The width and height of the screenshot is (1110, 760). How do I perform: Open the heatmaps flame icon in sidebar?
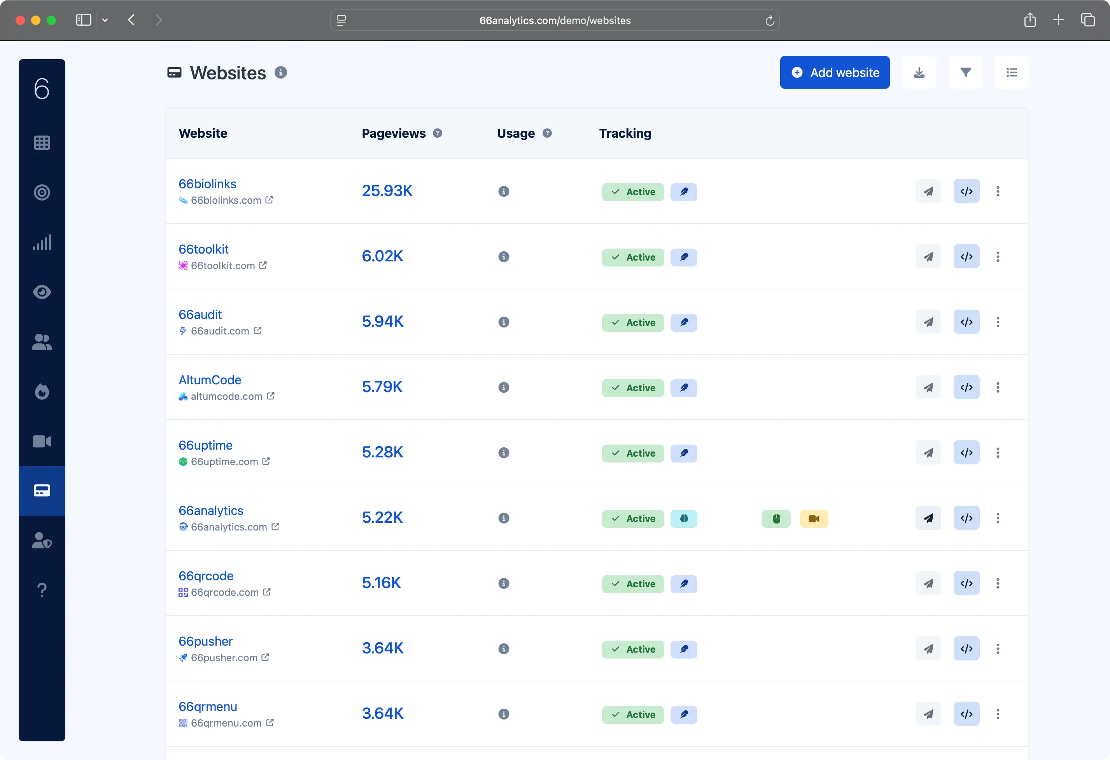tap(42, 391)
